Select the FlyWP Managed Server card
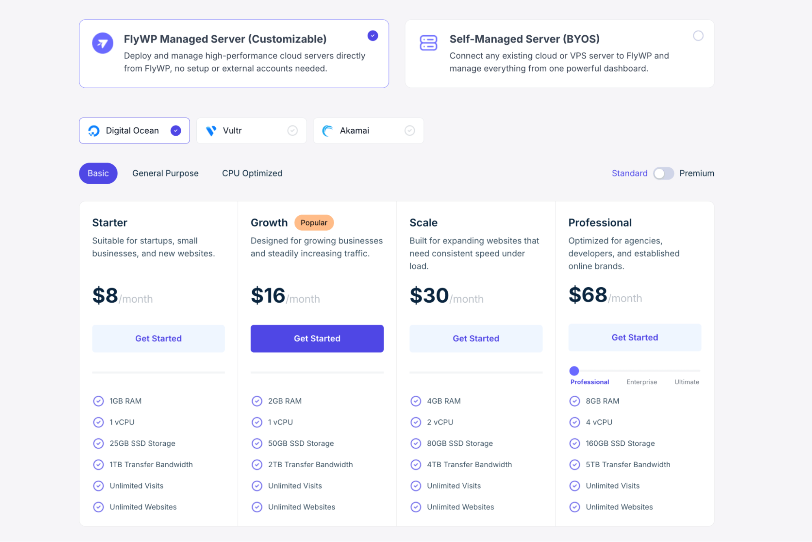 [x=234, y=54]
